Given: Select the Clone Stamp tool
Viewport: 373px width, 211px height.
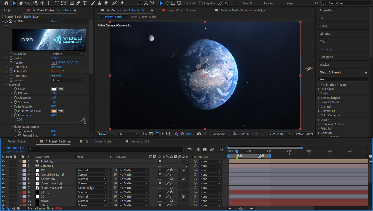Looking at the screenshot, I should pos(99,3).
